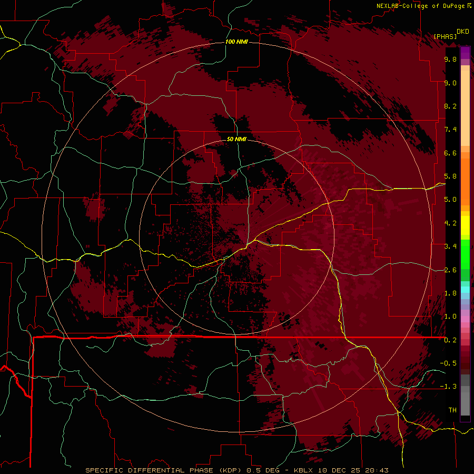Click the TH threshold label
Image resolution: width=474 pixels, height=474 pixels.
(x=452, y=410)
